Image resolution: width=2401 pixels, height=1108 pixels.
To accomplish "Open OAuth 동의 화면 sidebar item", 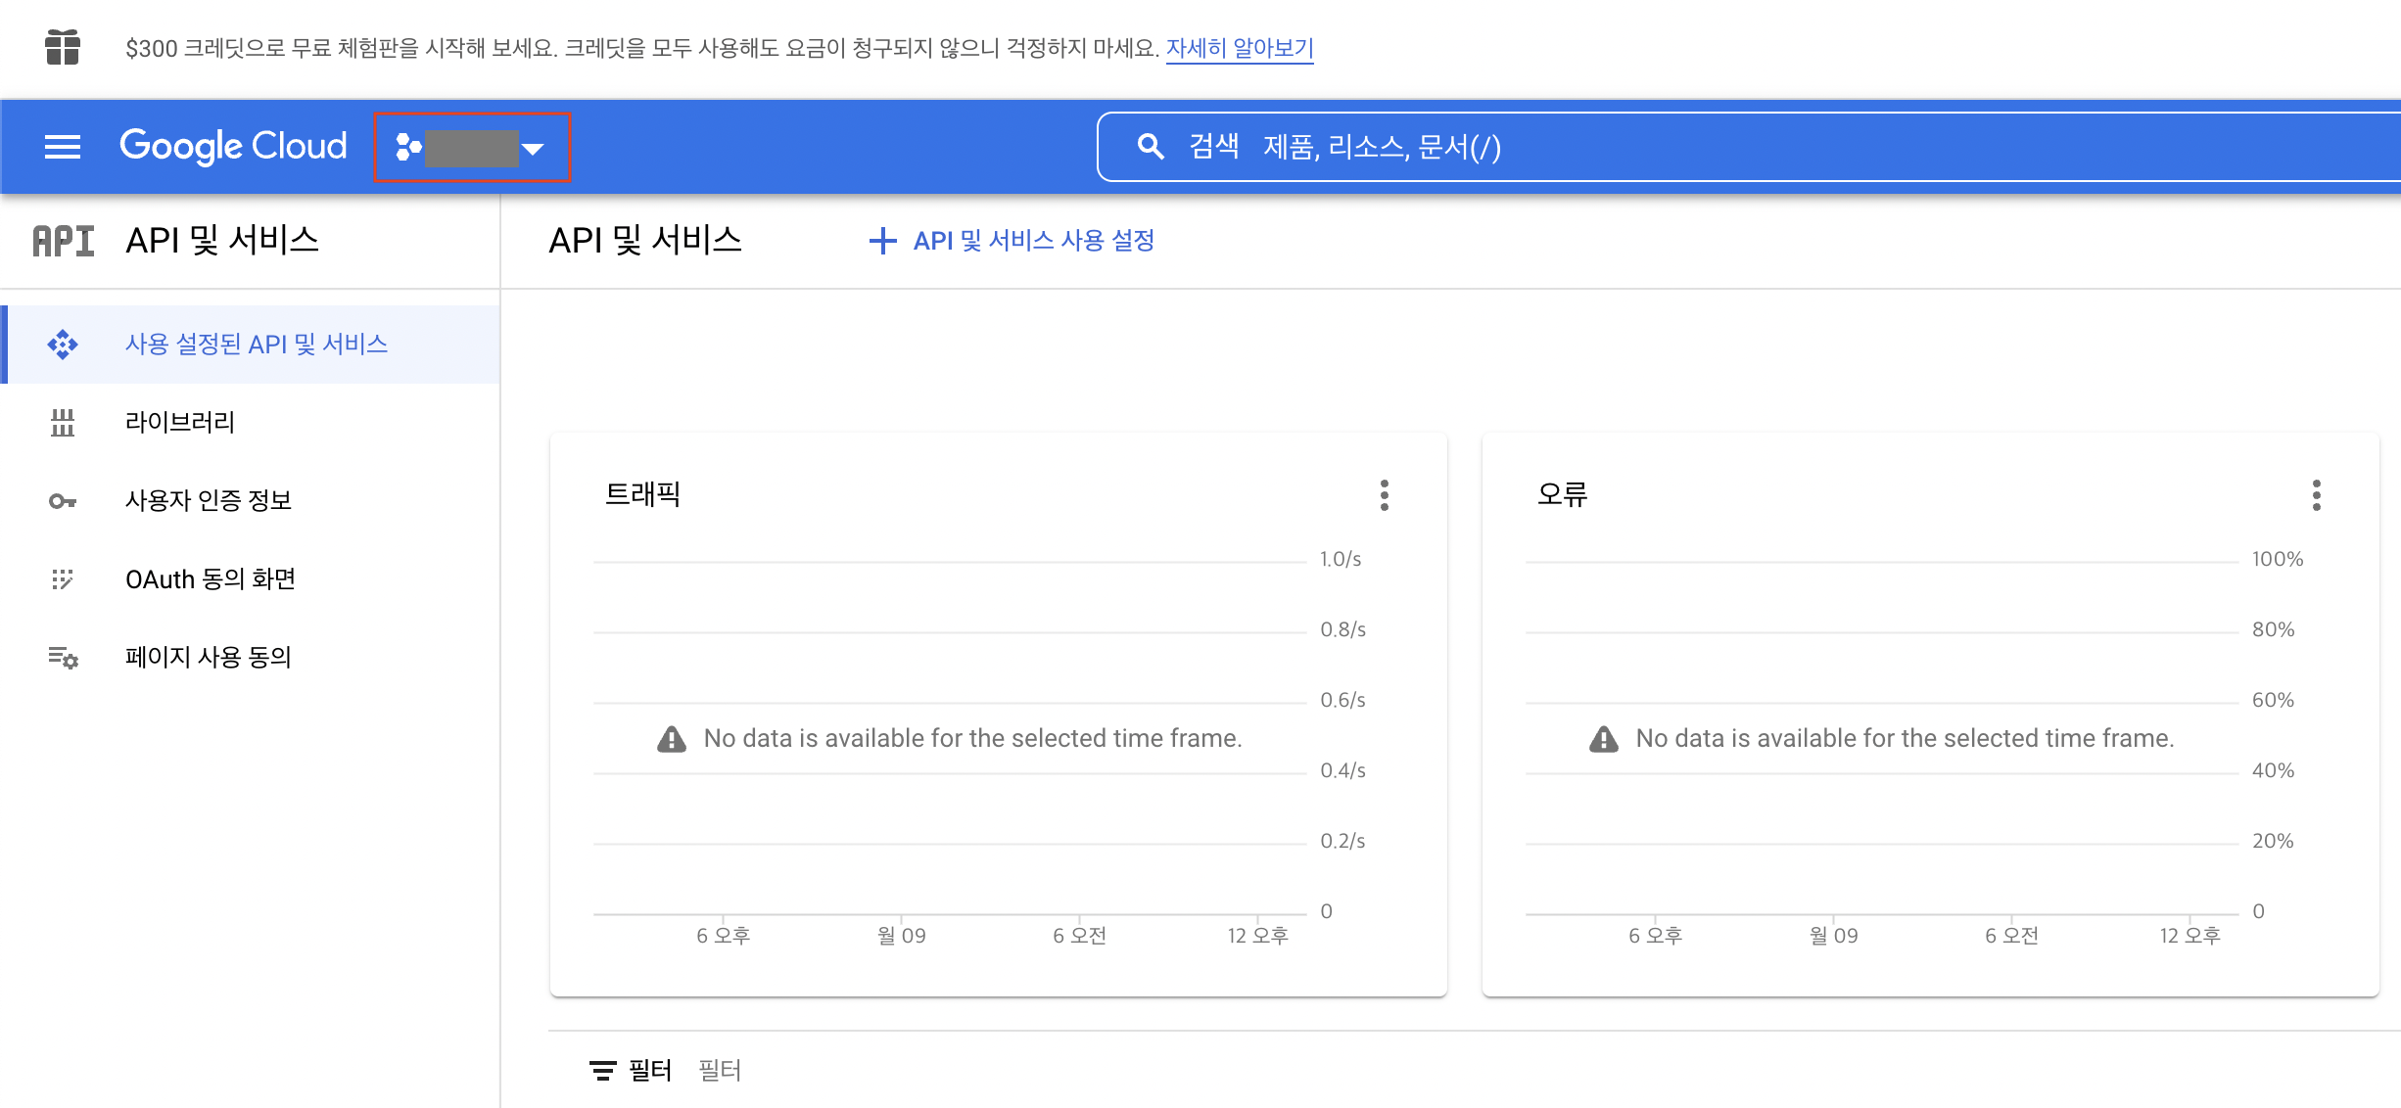I will [x=211, y=579].
